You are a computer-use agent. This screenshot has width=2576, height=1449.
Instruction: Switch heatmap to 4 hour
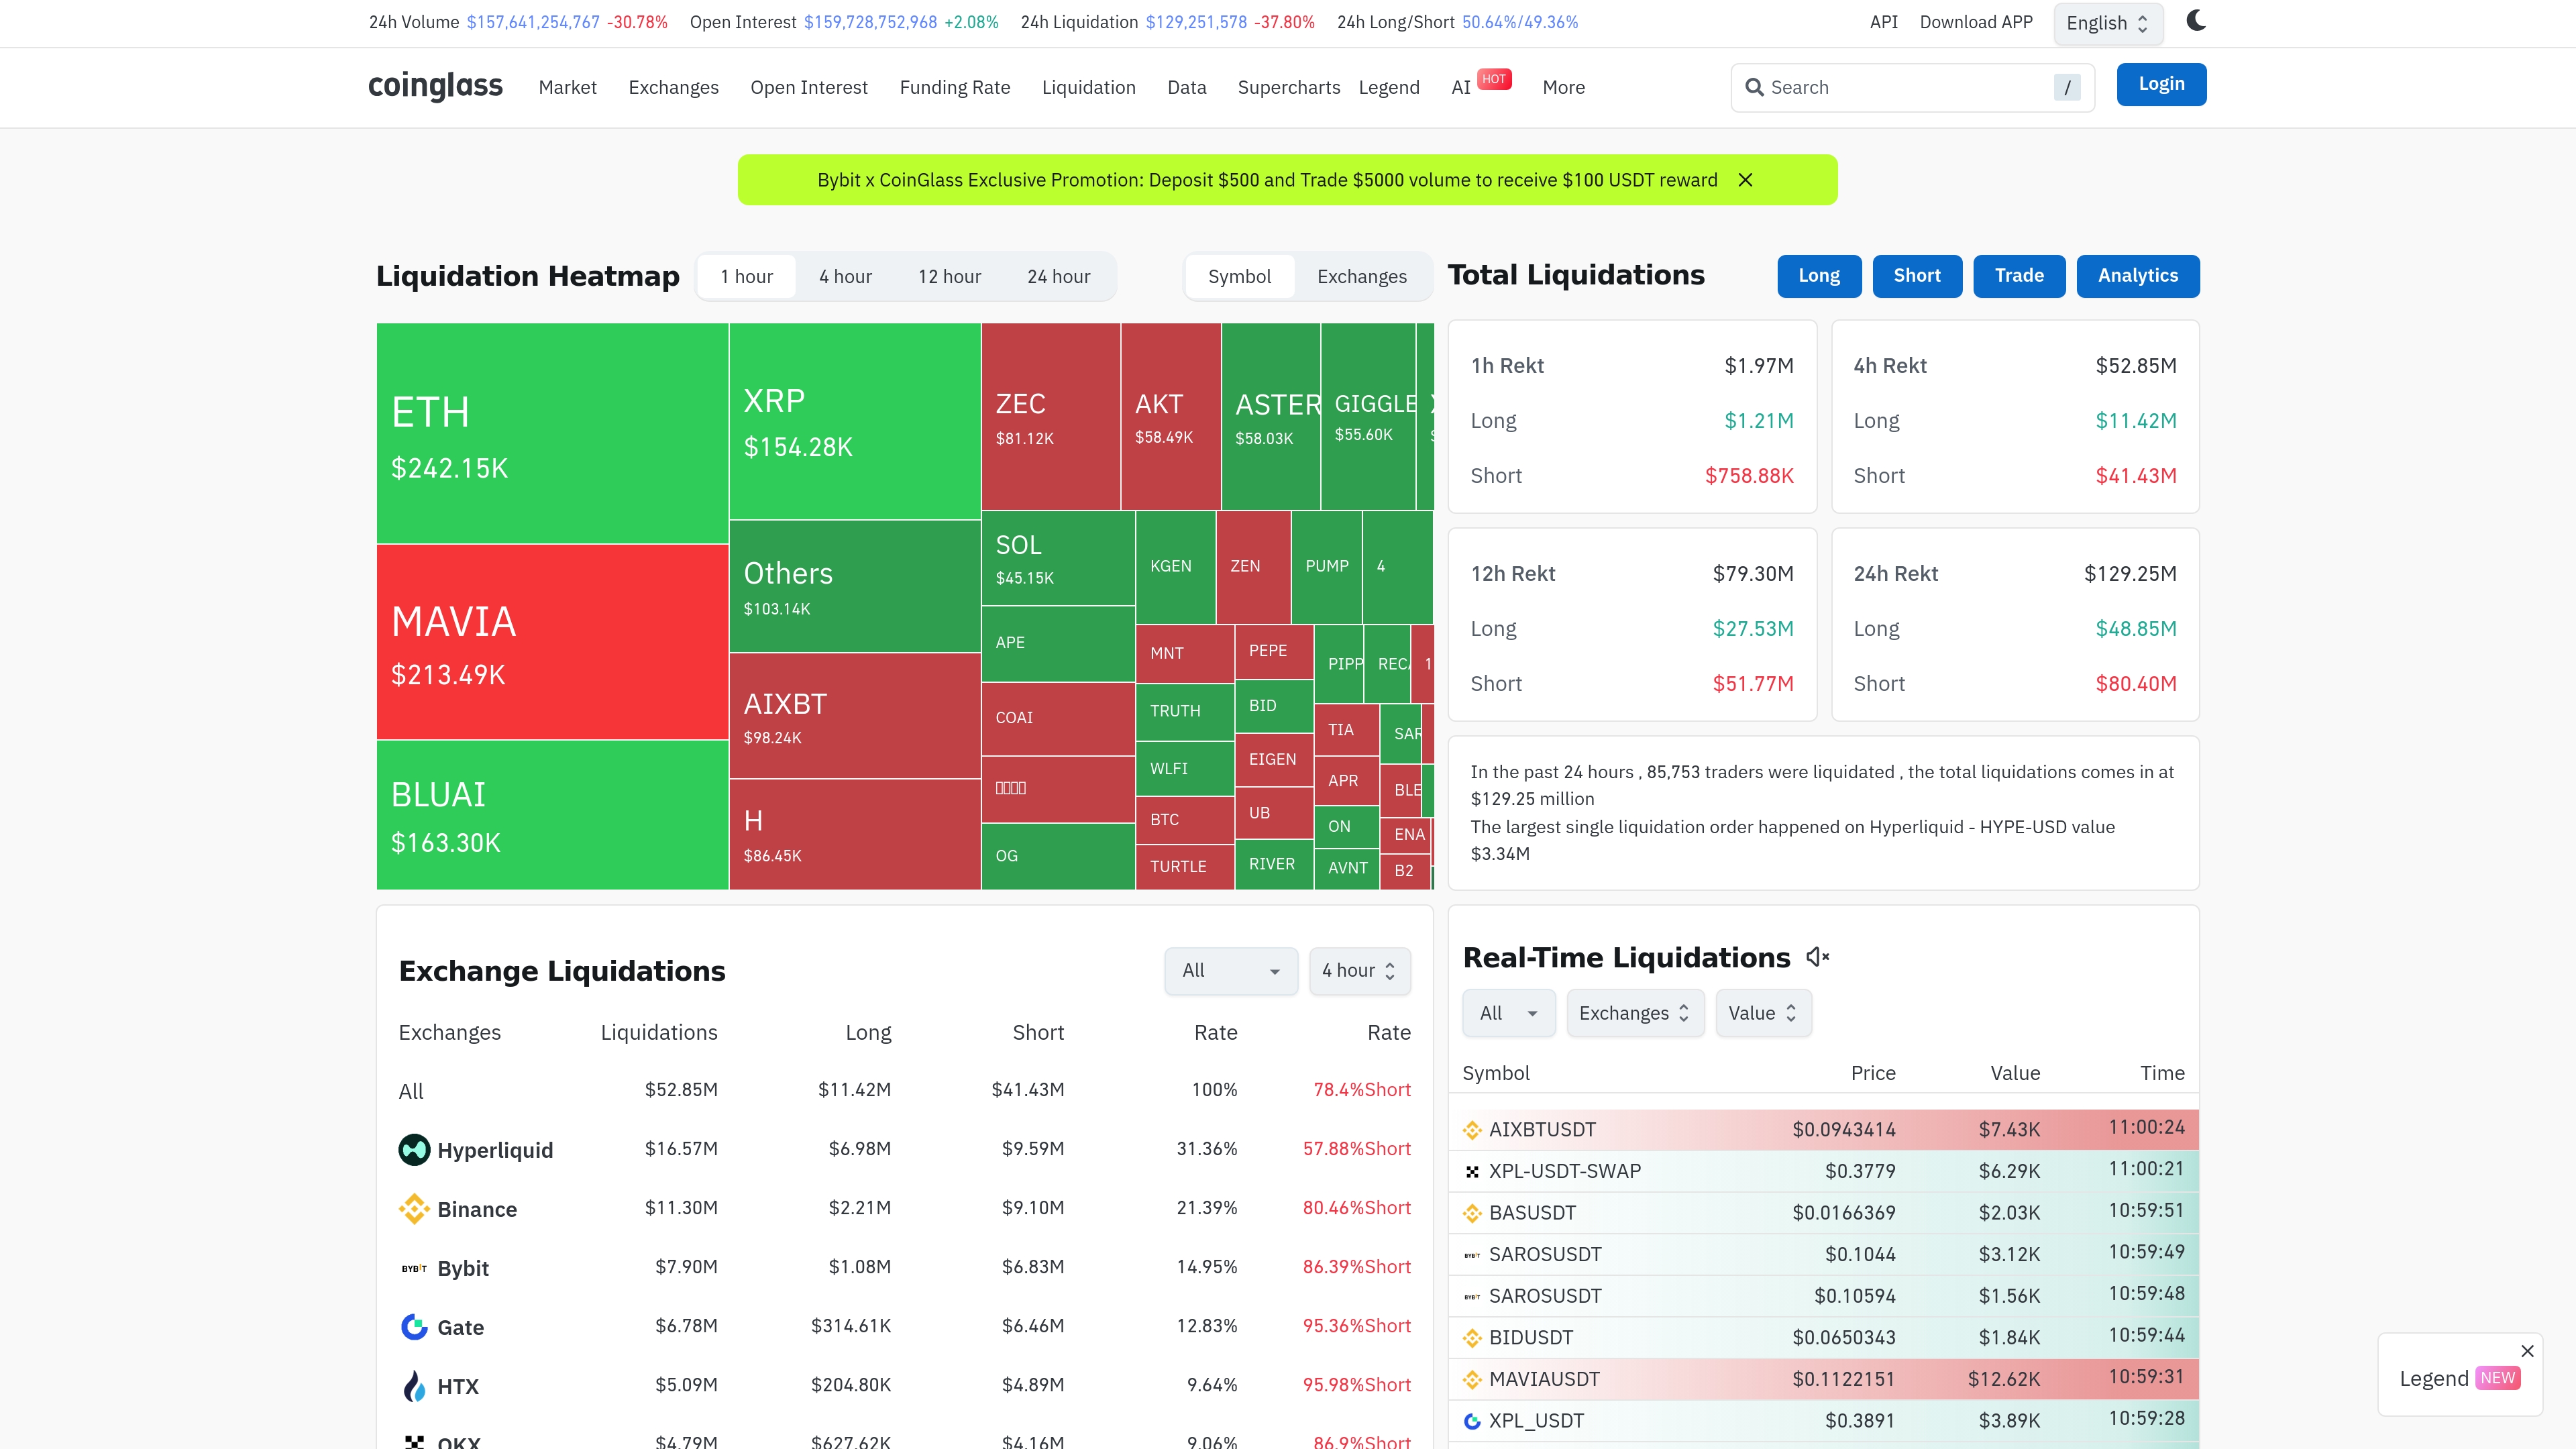[845, 277]
